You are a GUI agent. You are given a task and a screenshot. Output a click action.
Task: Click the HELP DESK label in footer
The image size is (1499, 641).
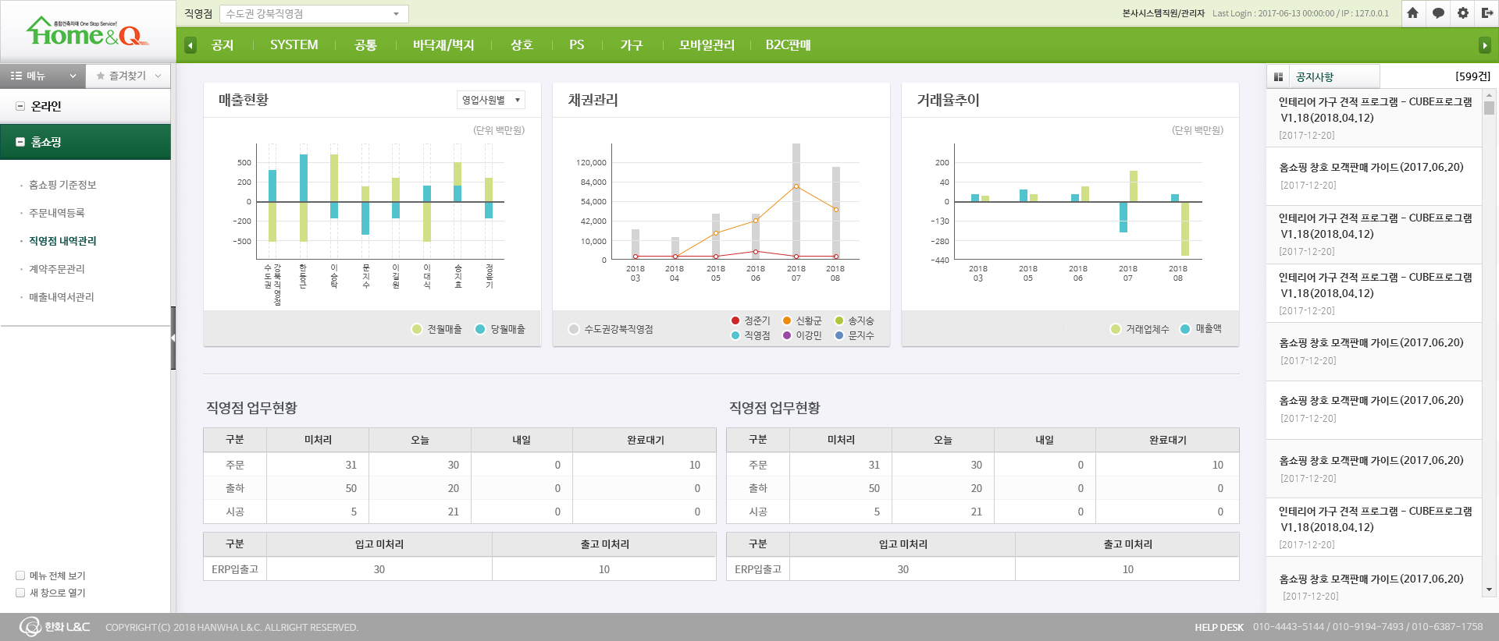point(1219,627)
